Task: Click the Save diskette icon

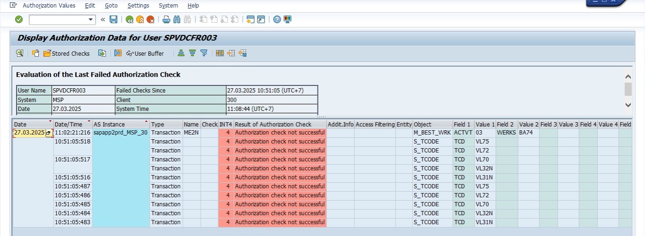Action: (113, 19)
